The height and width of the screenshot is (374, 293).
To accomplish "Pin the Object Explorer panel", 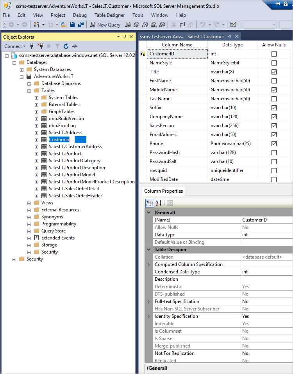I will pyautogui.click(x=125, y=37).
